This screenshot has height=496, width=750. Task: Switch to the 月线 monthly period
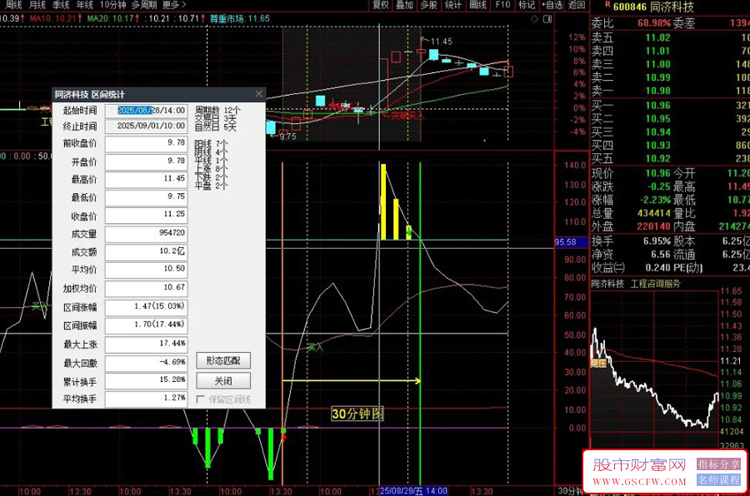(37, 5)
